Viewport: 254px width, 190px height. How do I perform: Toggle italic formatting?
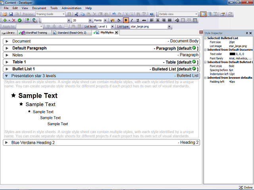click(x=132, y=20)
